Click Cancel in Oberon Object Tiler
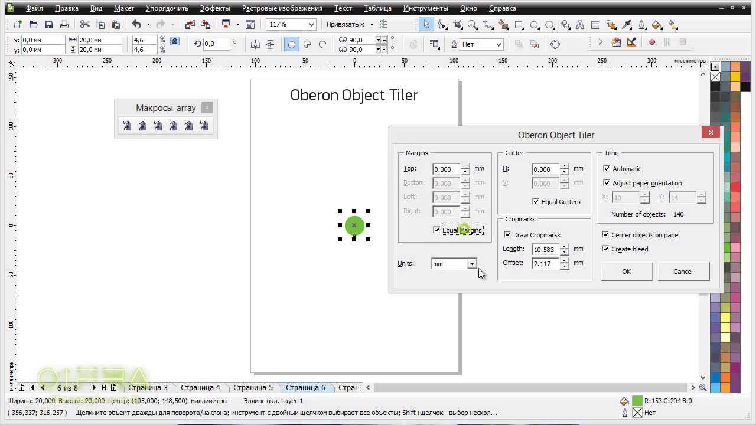This screenshot has height=425, width=756. (683, 272)
